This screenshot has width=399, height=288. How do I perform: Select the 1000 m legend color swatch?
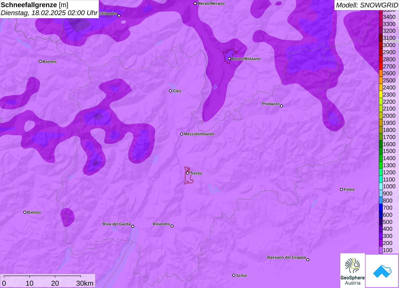pyautogui.click(x=381, y=186)
